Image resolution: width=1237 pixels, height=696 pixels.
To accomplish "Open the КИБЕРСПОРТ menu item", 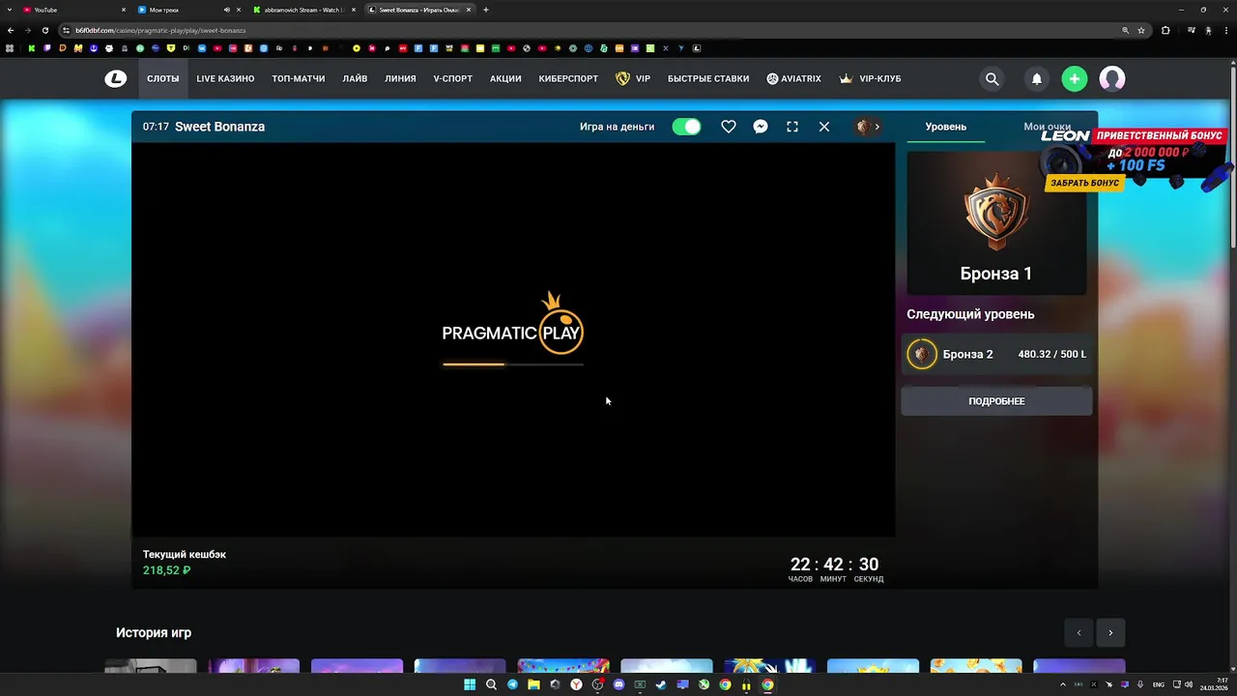I will tap(568, 79).
